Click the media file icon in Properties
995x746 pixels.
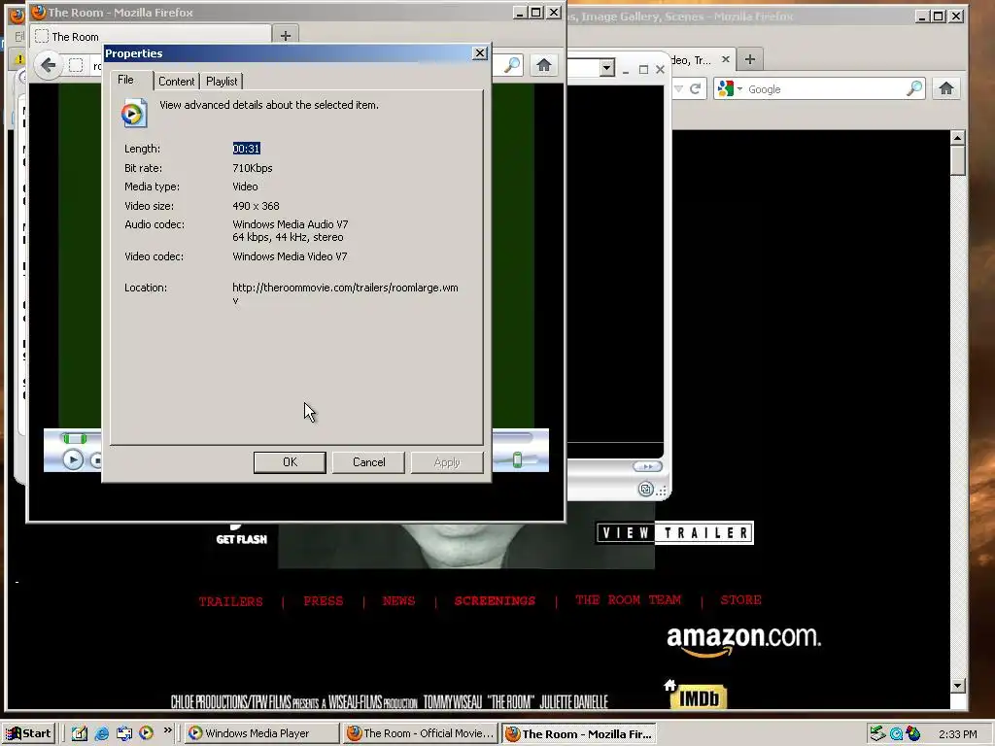(133, 114)
